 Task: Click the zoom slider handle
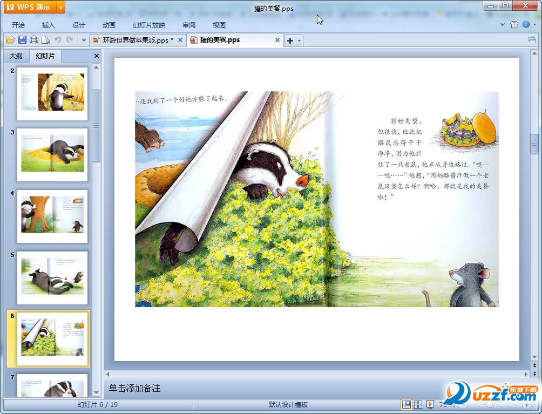489,404
